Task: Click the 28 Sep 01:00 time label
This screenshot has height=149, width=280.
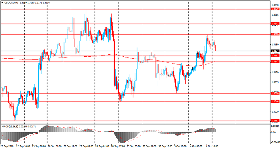Action: coord(102,146)
